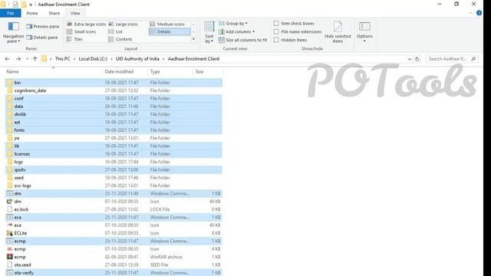Go back with the Back arrow

tap(7, 59)
